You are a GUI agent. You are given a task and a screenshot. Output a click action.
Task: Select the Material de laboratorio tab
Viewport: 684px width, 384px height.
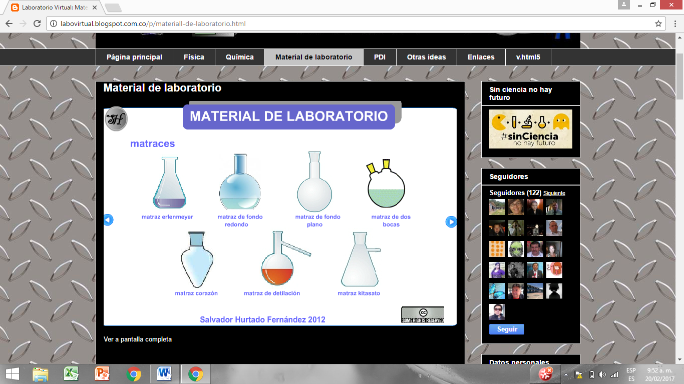pos(313,57)
